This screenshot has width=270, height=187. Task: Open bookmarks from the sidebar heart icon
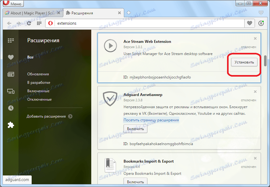(x=11, y=57)
